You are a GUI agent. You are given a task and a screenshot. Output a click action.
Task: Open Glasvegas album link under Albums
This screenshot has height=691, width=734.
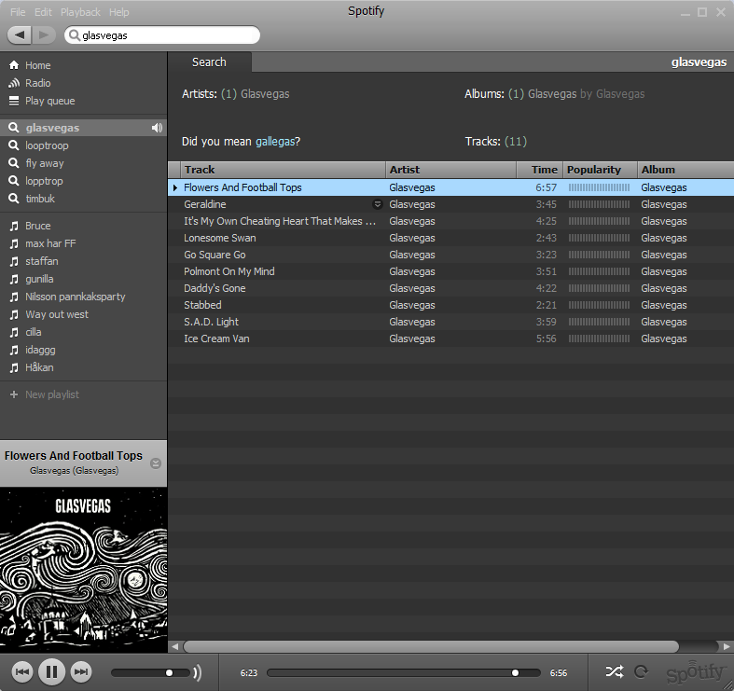click(x=552, y=94)
